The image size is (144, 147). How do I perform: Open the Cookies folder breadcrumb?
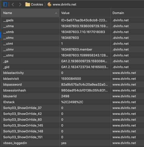click(34, 4)
